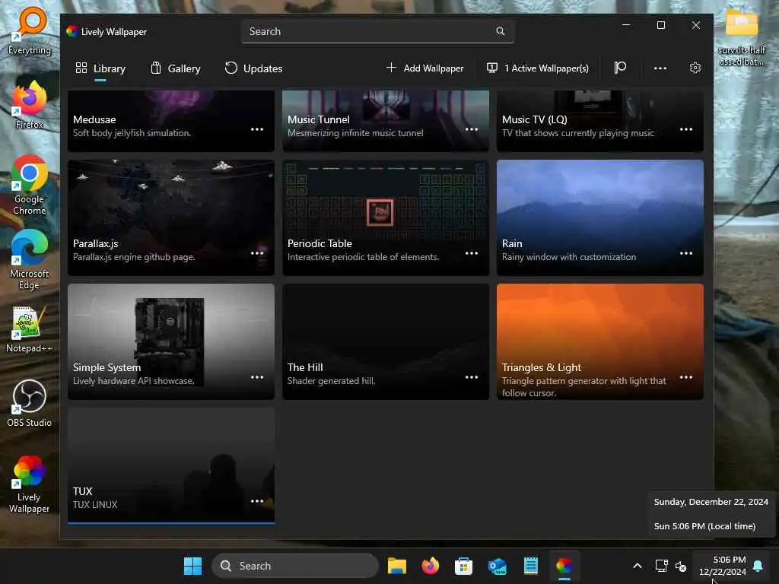
Task: Focus the Lively search field
Action: 377,31
